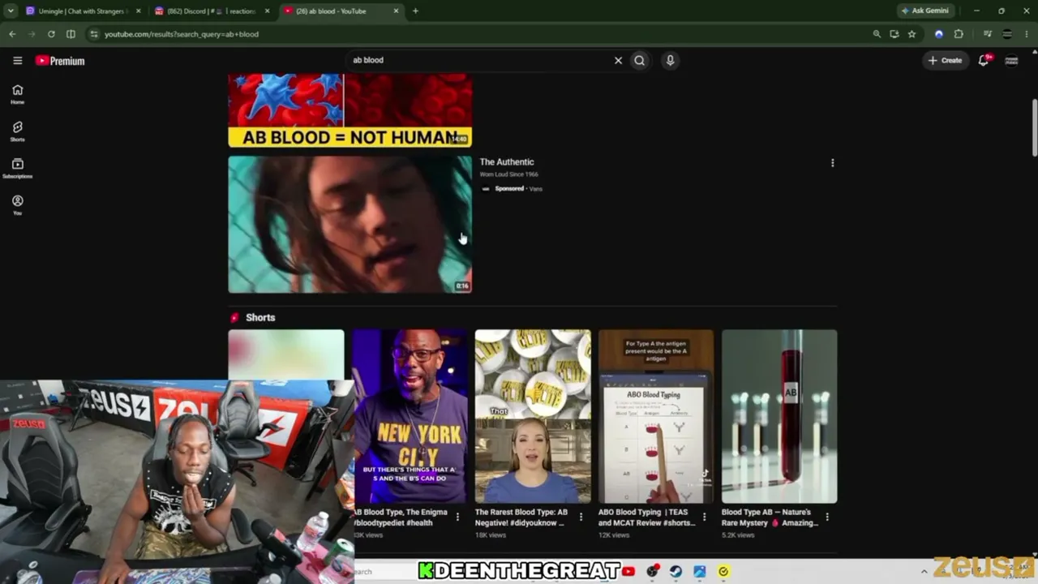Open the Rarest Blood Type short thumbnail
This screenshot has width=1038, height=584.
(533, 416)
